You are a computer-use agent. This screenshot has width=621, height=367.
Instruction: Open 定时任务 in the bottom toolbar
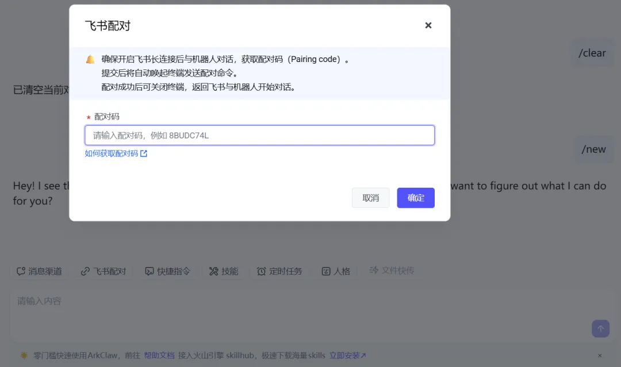click(279, 271)
